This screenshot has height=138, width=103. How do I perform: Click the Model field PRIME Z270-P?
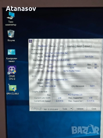click(x=62, y=57)
